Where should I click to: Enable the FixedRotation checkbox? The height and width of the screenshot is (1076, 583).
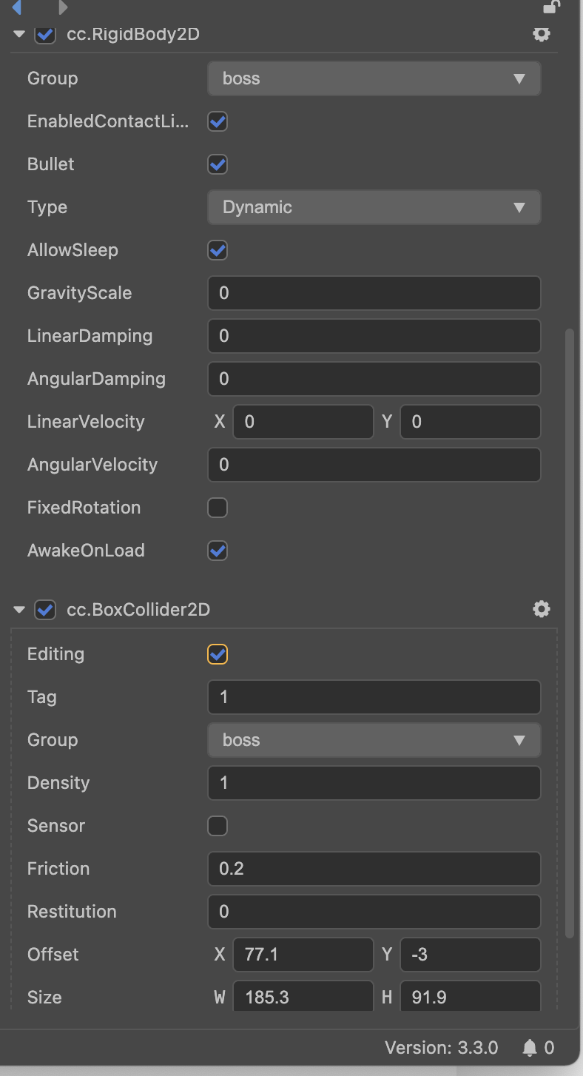[x=218, y=508]
